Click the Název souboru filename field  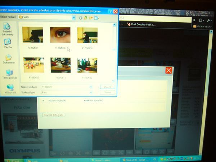[x=65, y=87]
